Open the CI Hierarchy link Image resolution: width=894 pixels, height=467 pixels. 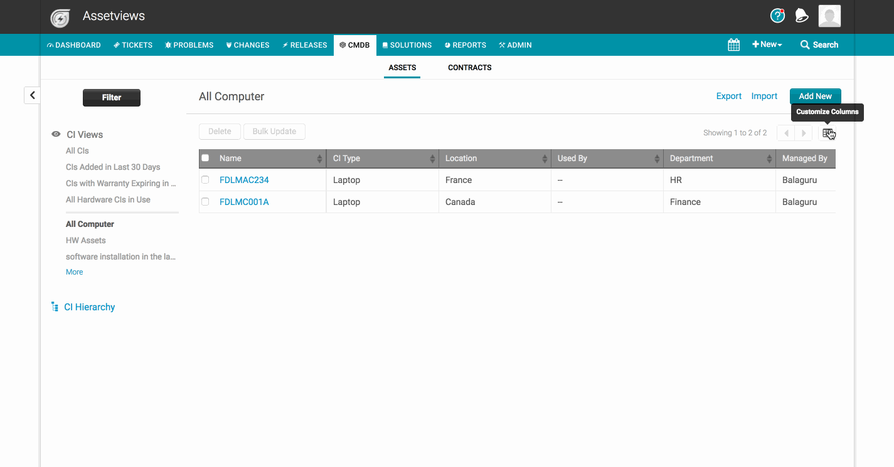click(x=90, y=307)
